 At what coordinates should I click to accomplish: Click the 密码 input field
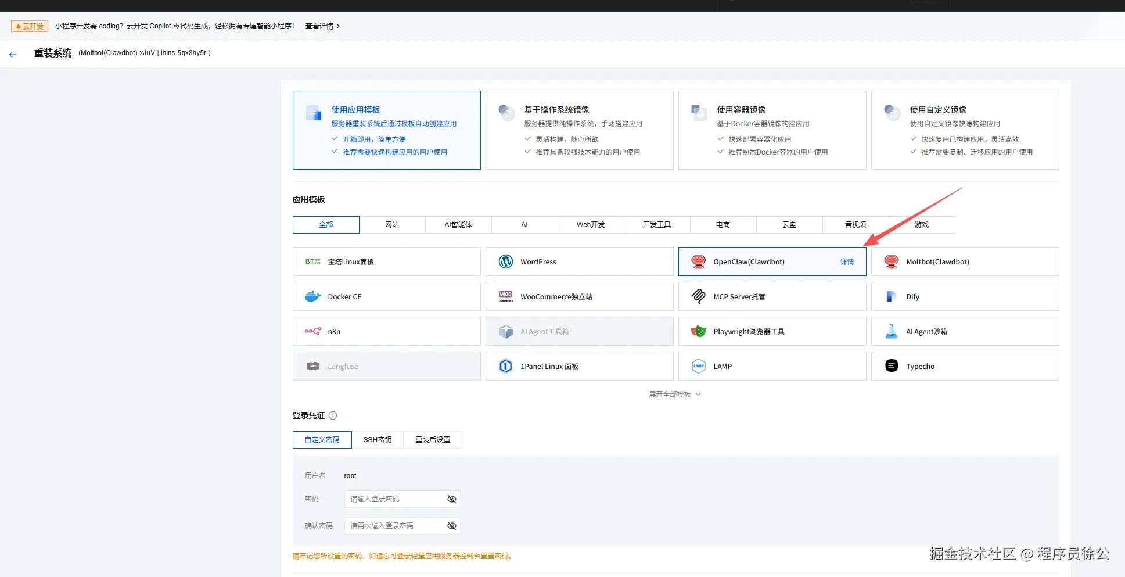pos(402,499)
